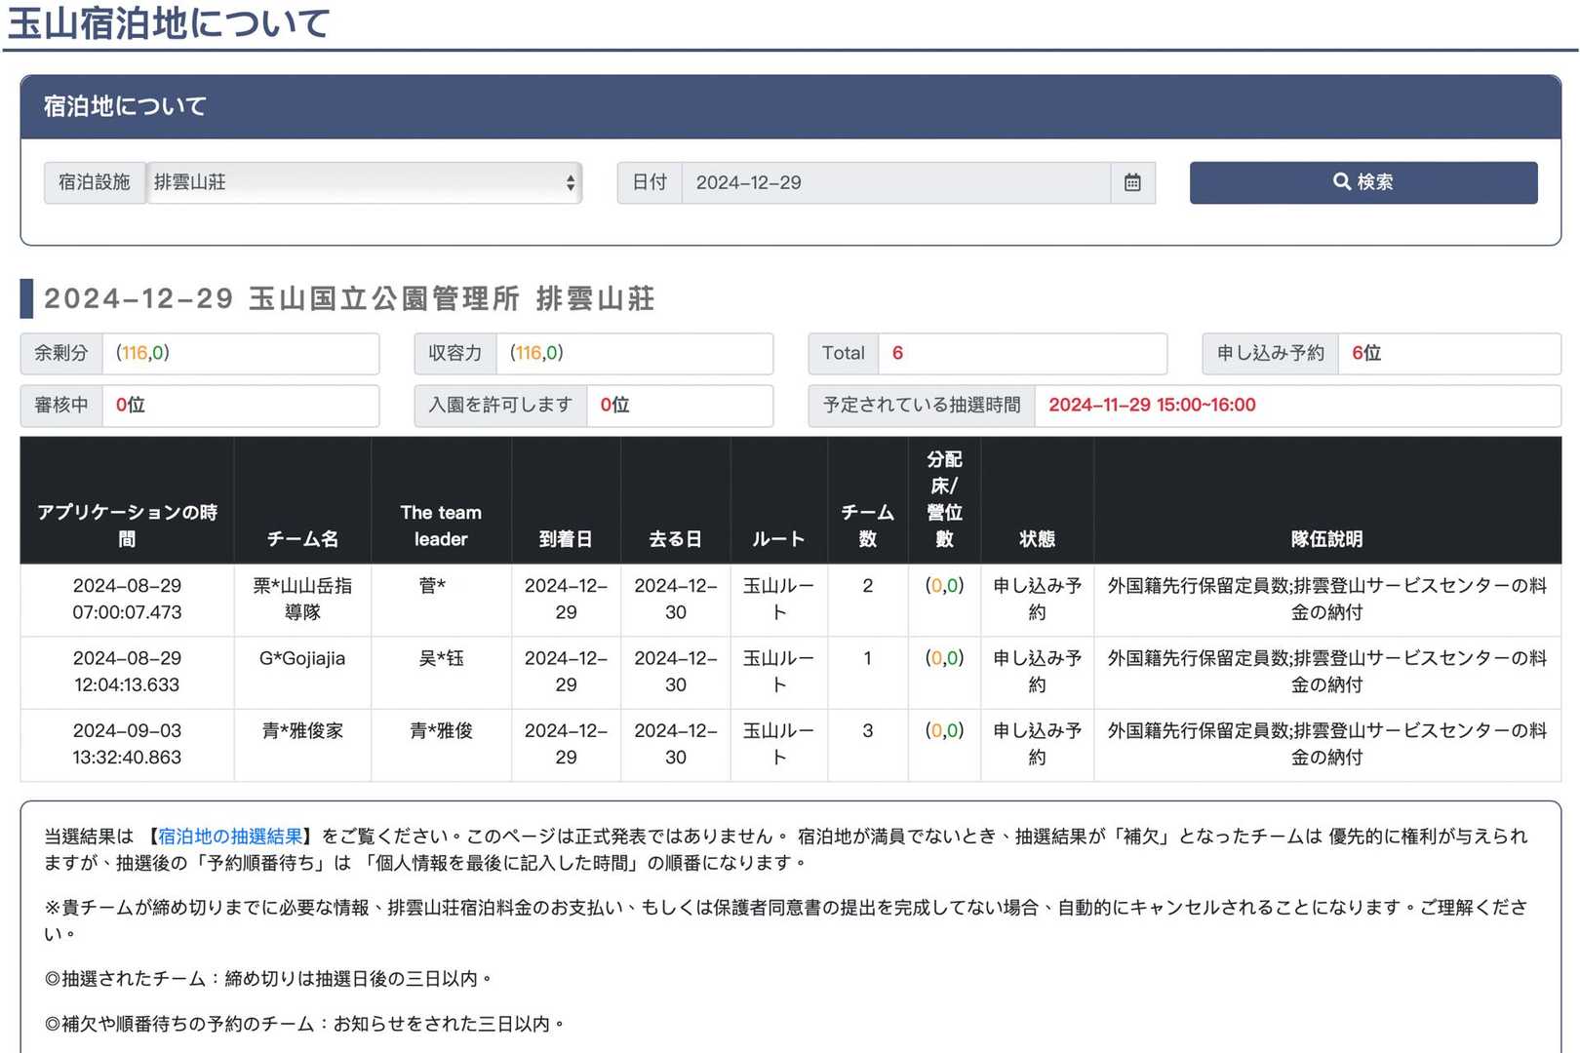Click the 日付 date field with 2024-12-29

pyautogui.click(x=894, y=182)
